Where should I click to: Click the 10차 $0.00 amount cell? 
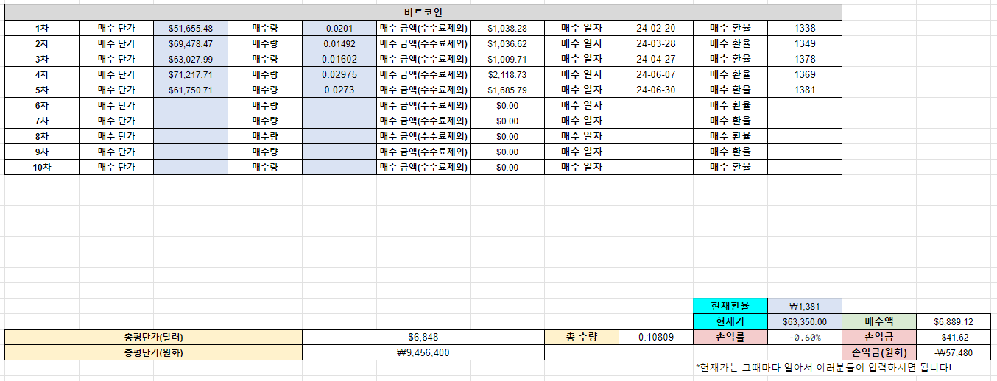click(507, 167)
